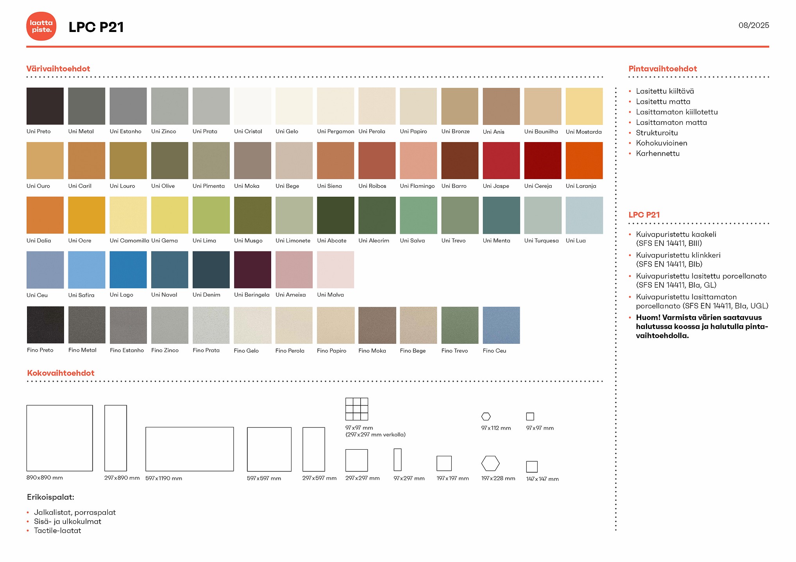Select the 97x297 mm narrow tile outline
The width and height of the screenshot is (796, 562).
click(x=397, y=459)
